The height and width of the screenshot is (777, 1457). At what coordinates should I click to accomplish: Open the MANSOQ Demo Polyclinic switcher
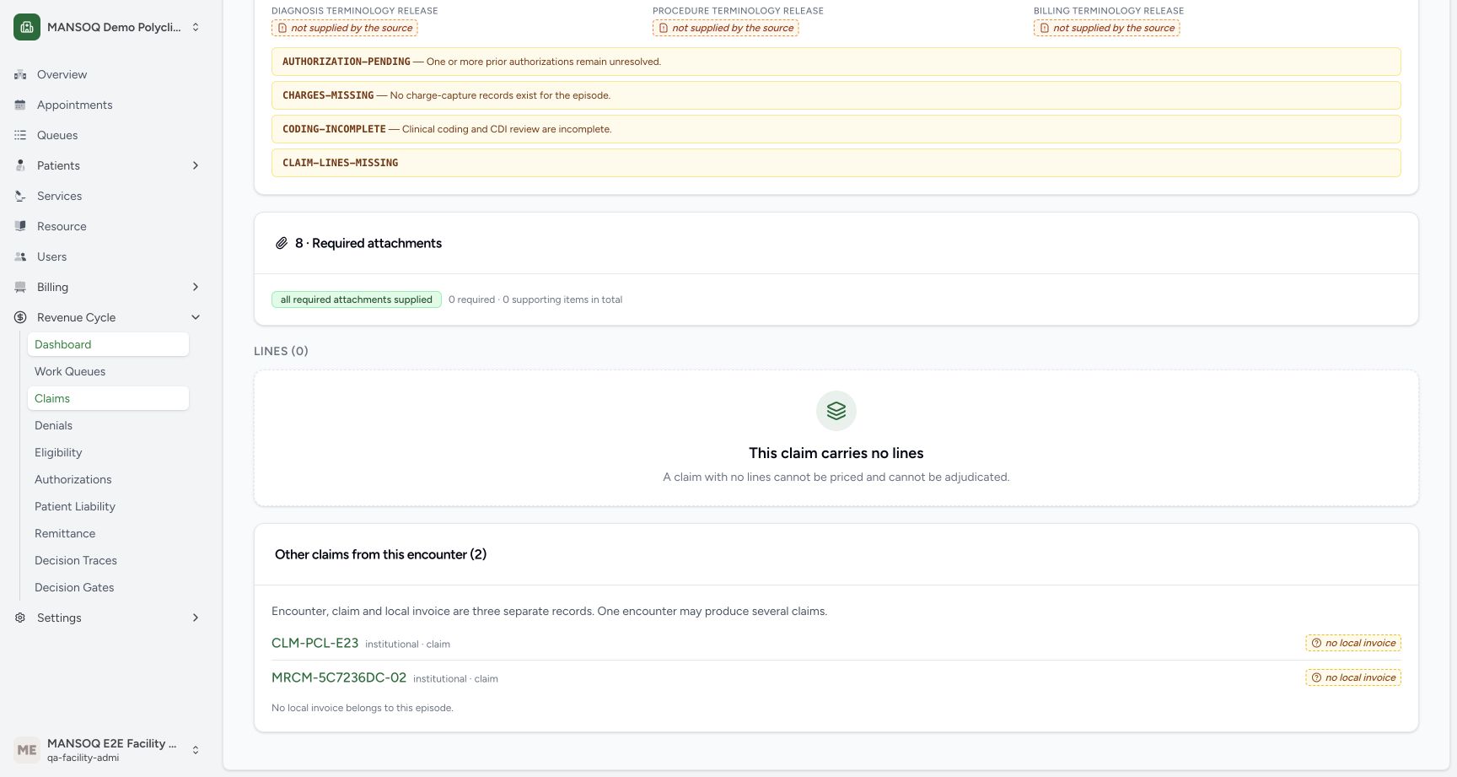[108, 27]
